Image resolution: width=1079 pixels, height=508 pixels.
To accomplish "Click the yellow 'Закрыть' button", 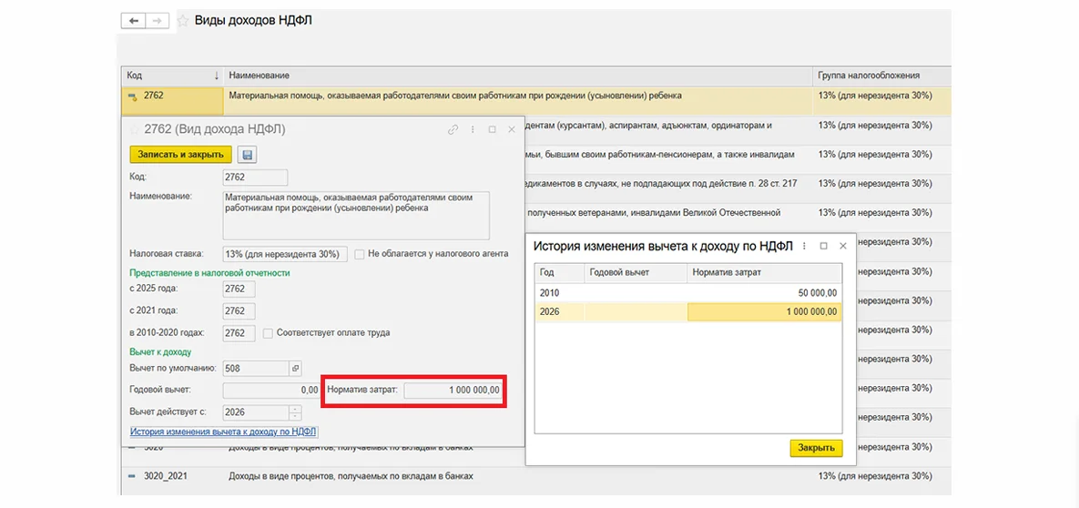I will (x=816, y=448).
